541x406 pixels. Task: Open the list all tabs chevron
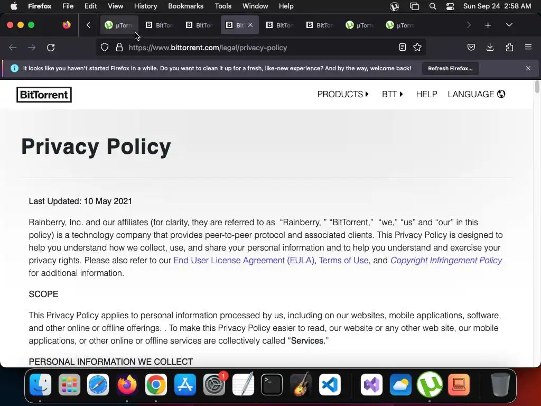pyautogui.click(x=509, y=25)
